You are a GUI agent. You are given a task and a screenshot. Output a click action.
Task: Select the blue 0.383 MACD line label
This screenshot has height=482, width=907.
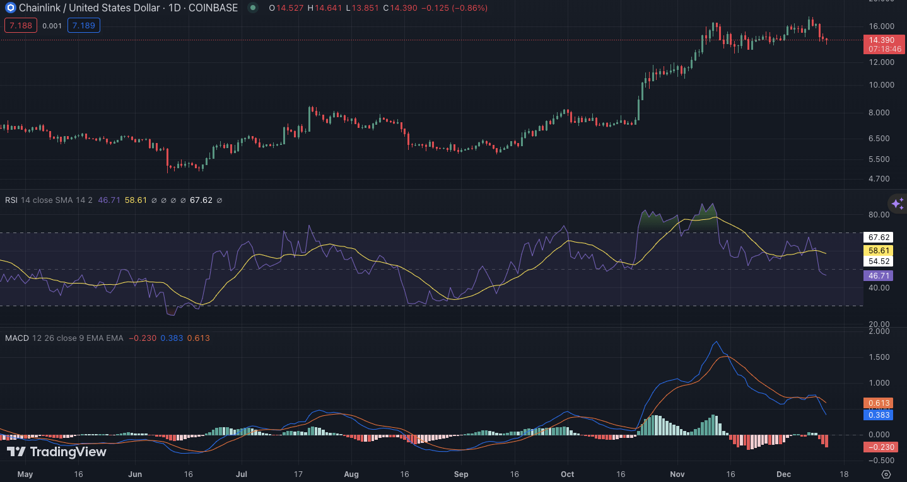(879, 415)
